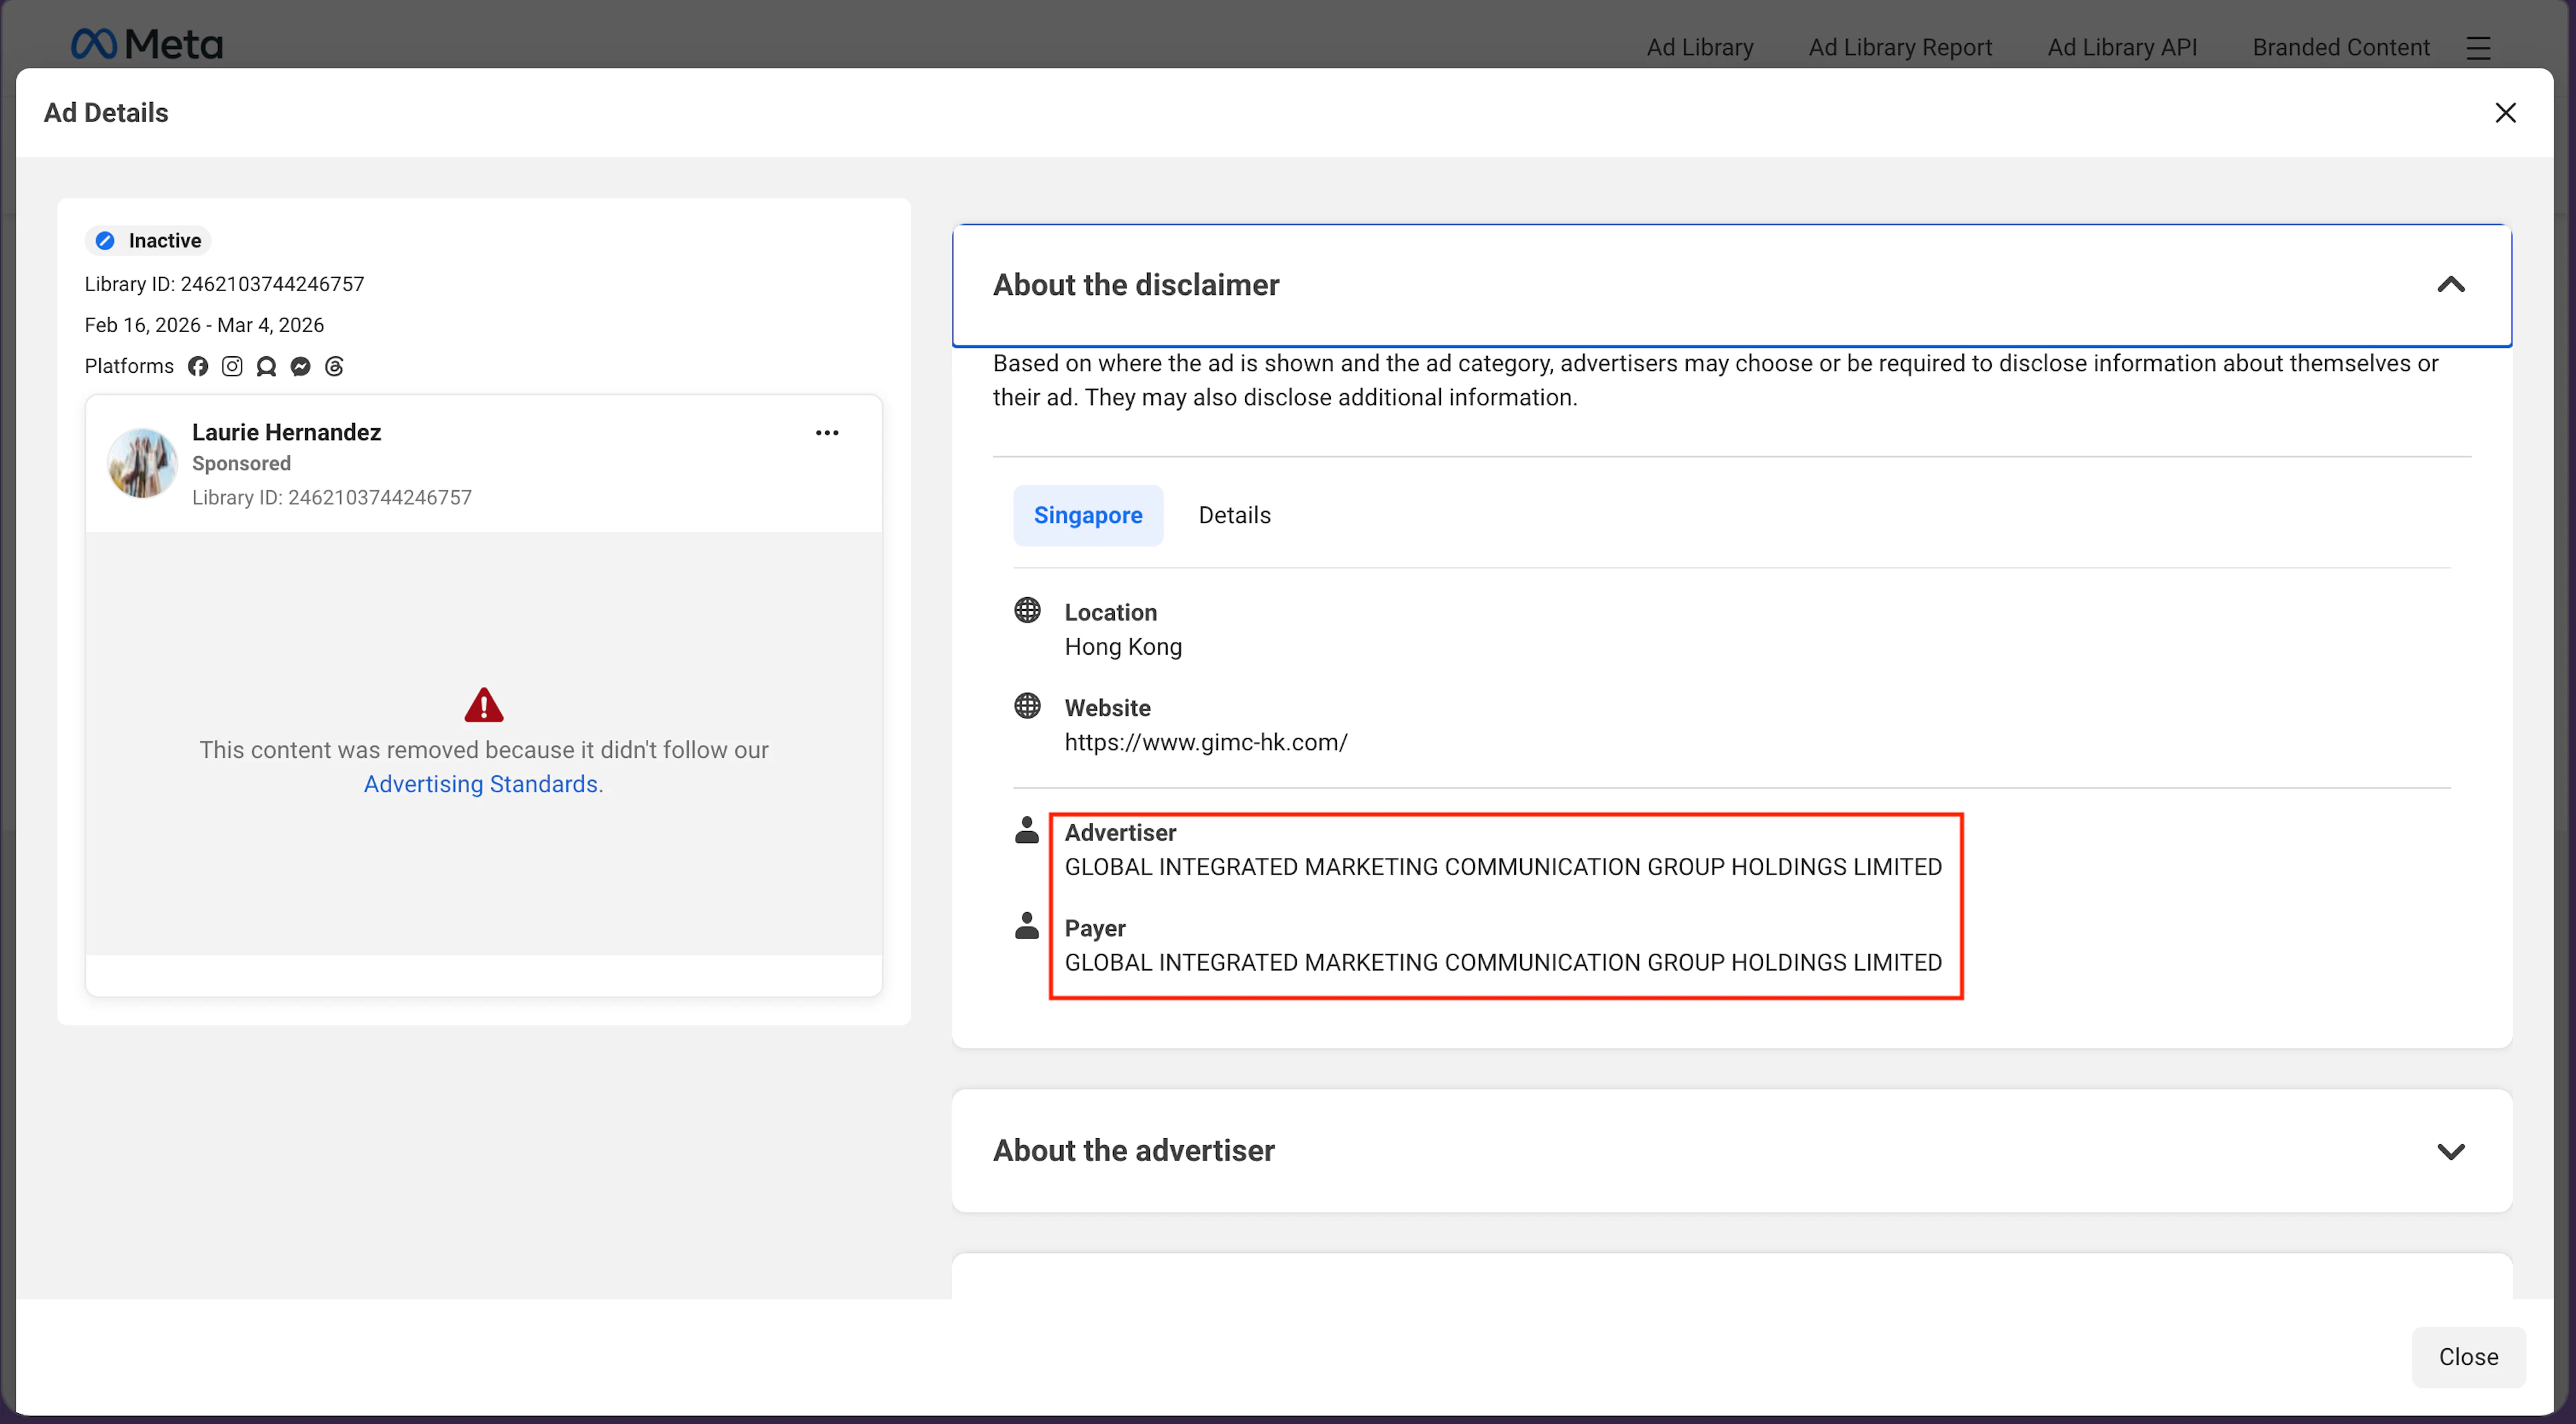The height and width of the screenshot is (1424, 2576).
Task: Click the Meta logo
Action: click(x=147, y=44)
